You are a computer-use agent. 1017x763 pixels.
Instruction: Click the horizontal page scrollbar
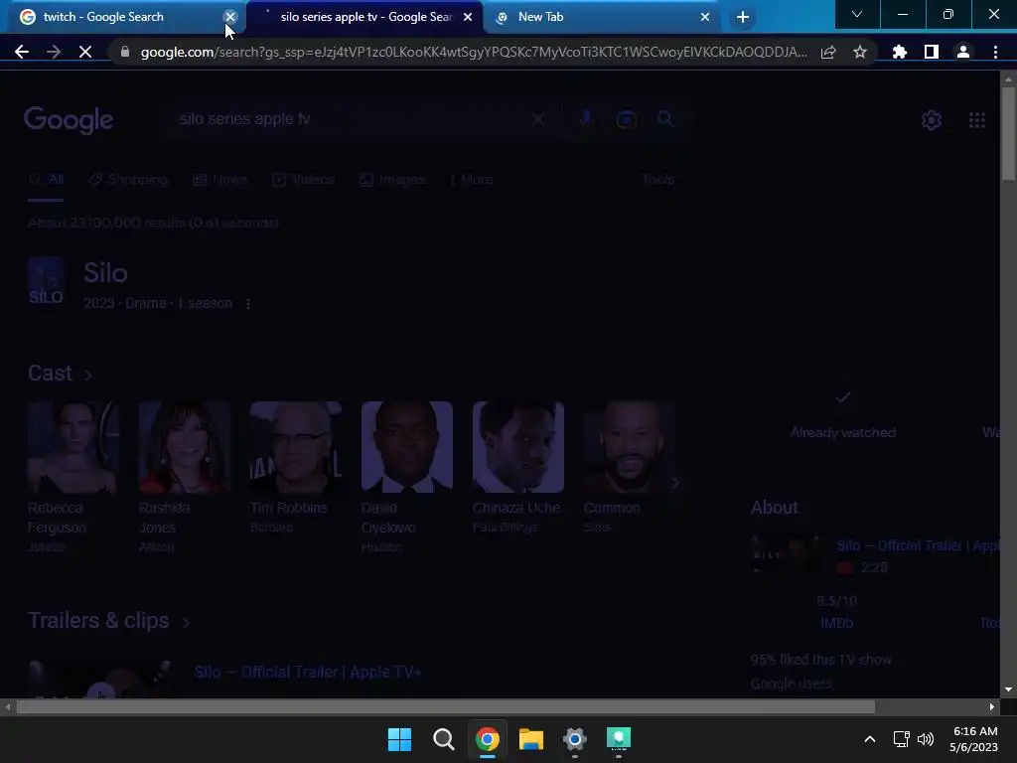pos(445,706)
